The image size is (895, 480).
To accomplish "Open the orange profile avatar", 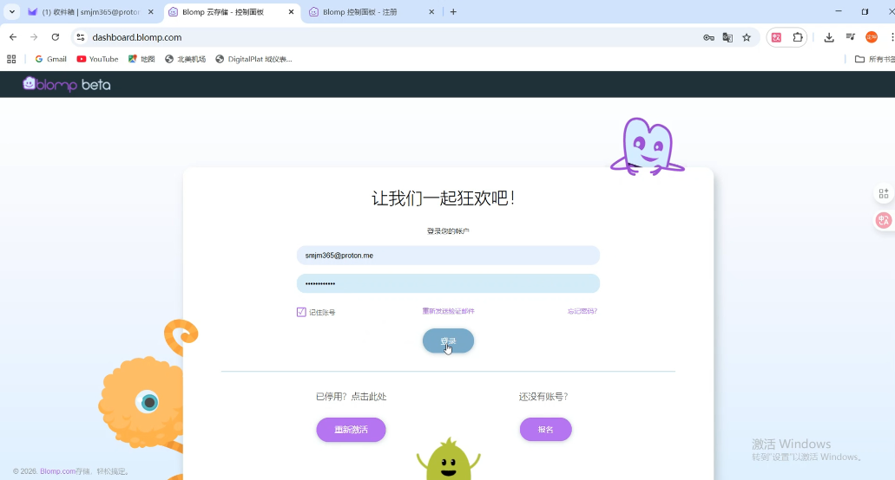I will (872, 37).
